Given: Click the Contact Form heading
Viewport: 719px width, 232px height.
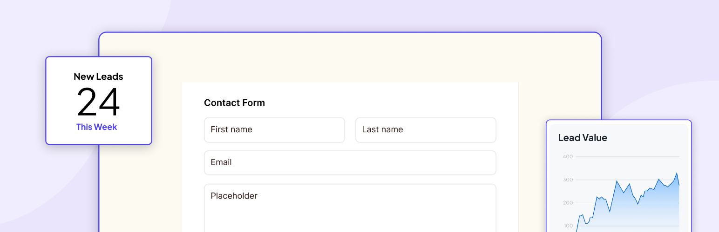Looking at the screenshot, I should (234, 103).
